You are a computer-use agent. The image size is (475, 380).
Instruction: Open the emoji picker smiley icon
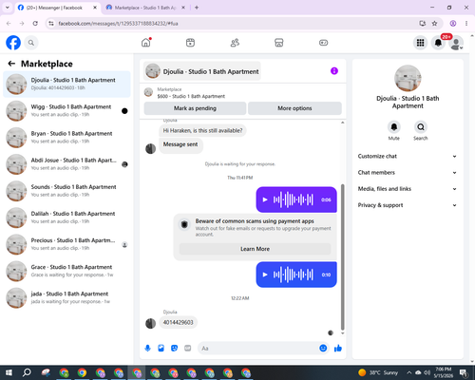[x=323, y=349]
